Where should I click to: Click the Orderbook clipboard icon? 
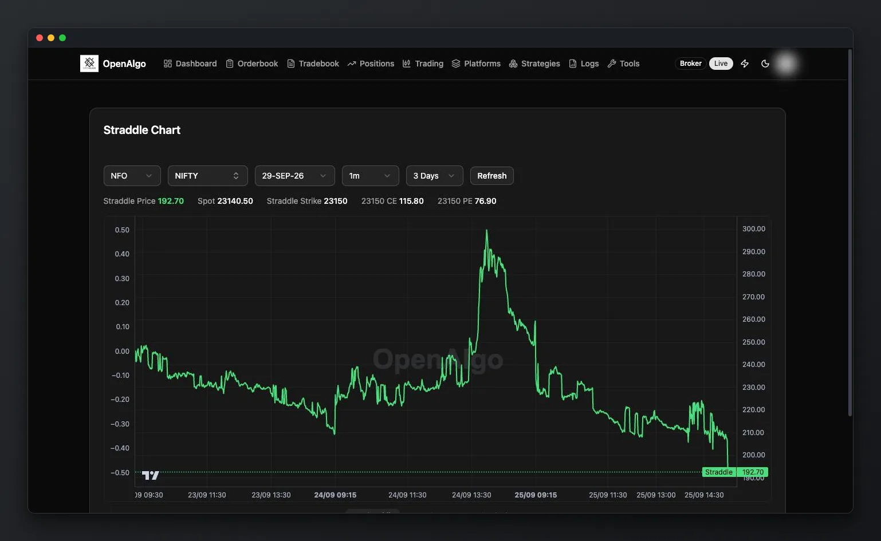pyautogui.click(x=230, y=64)
